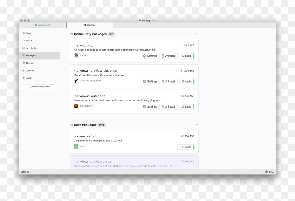
Task: Open the atom-community author link
Action: tap(90, 80)
